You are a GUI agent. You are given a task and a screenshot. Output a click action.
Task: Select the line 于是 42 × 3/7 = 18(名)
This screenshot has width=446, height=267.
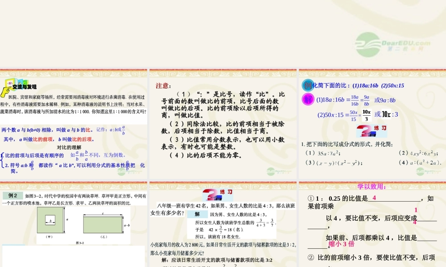219,229
